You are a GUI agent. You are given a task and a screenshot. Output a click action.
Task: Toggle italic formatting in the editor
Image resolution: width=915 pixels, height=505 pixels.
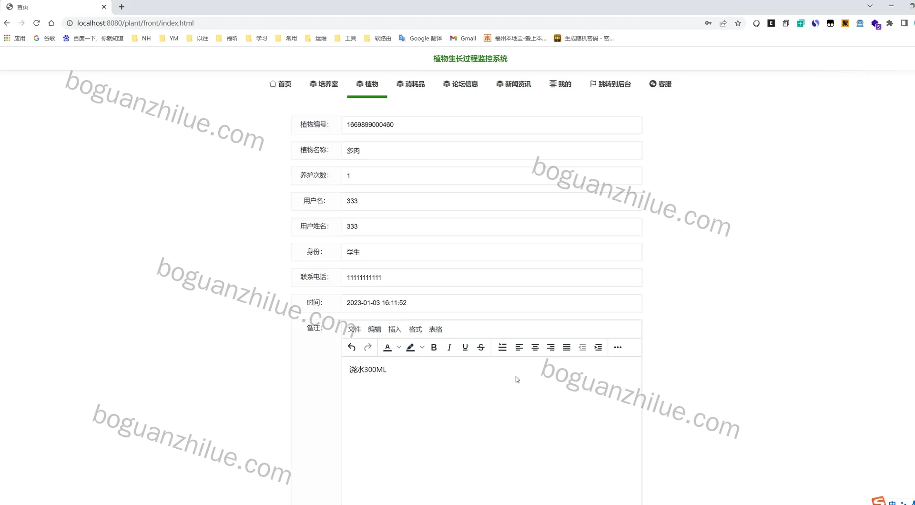pos(449,348)
